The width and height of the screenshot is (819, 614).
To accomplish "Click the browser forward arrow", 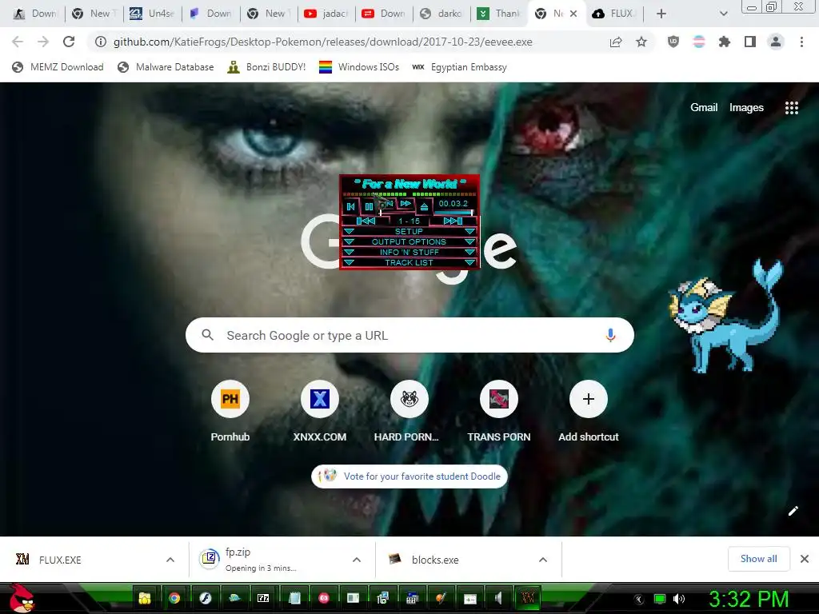I will pyautogui.click(x=43, y=42).
